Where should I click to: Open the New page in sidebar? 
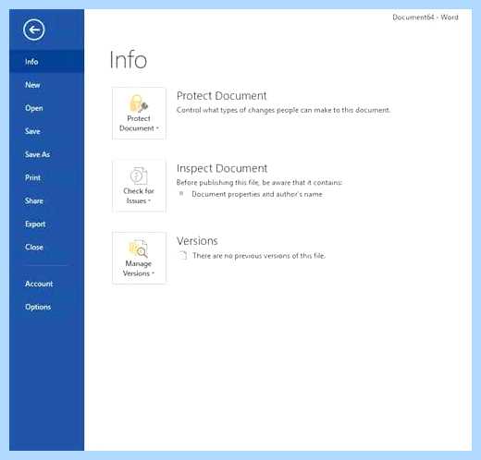46,85
